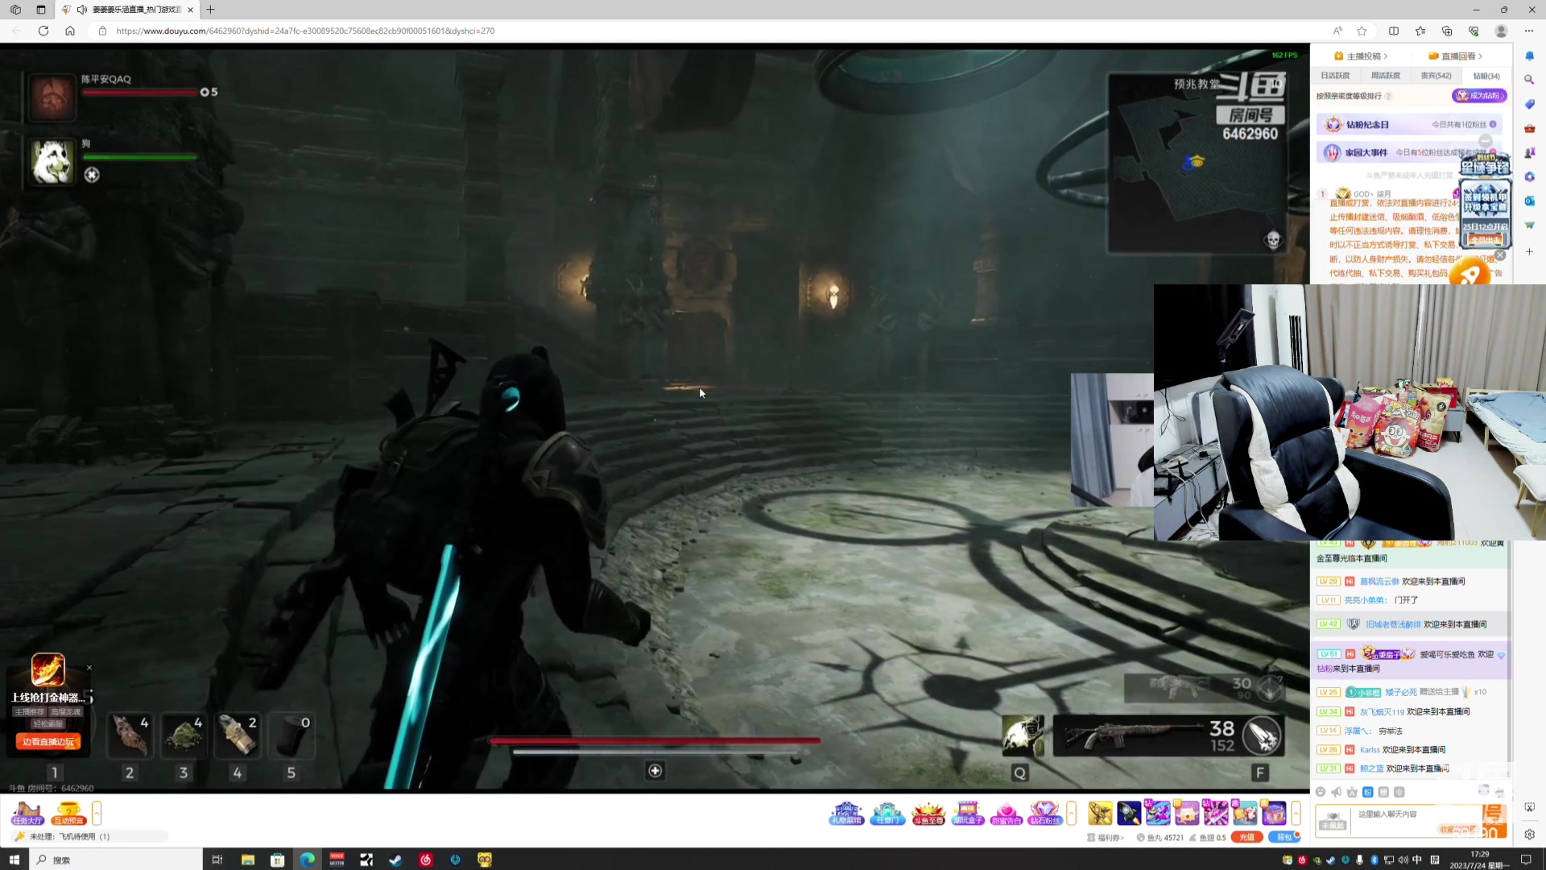Click the blue 粉 badge icon in chat toolbar
This screenshot has height=870, width=1546.
coord(1368,793)
